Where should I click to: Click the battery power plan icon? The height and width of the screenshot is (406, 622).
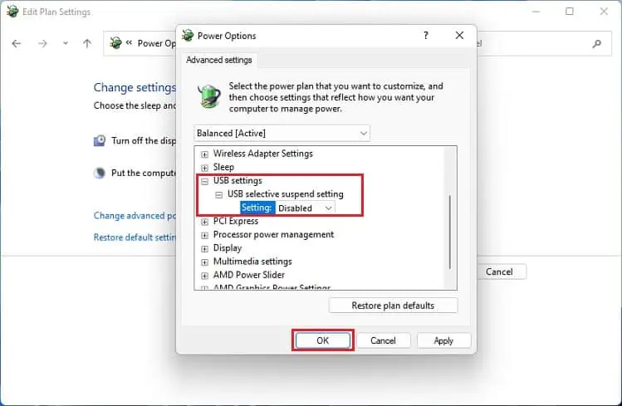(209, 96)
